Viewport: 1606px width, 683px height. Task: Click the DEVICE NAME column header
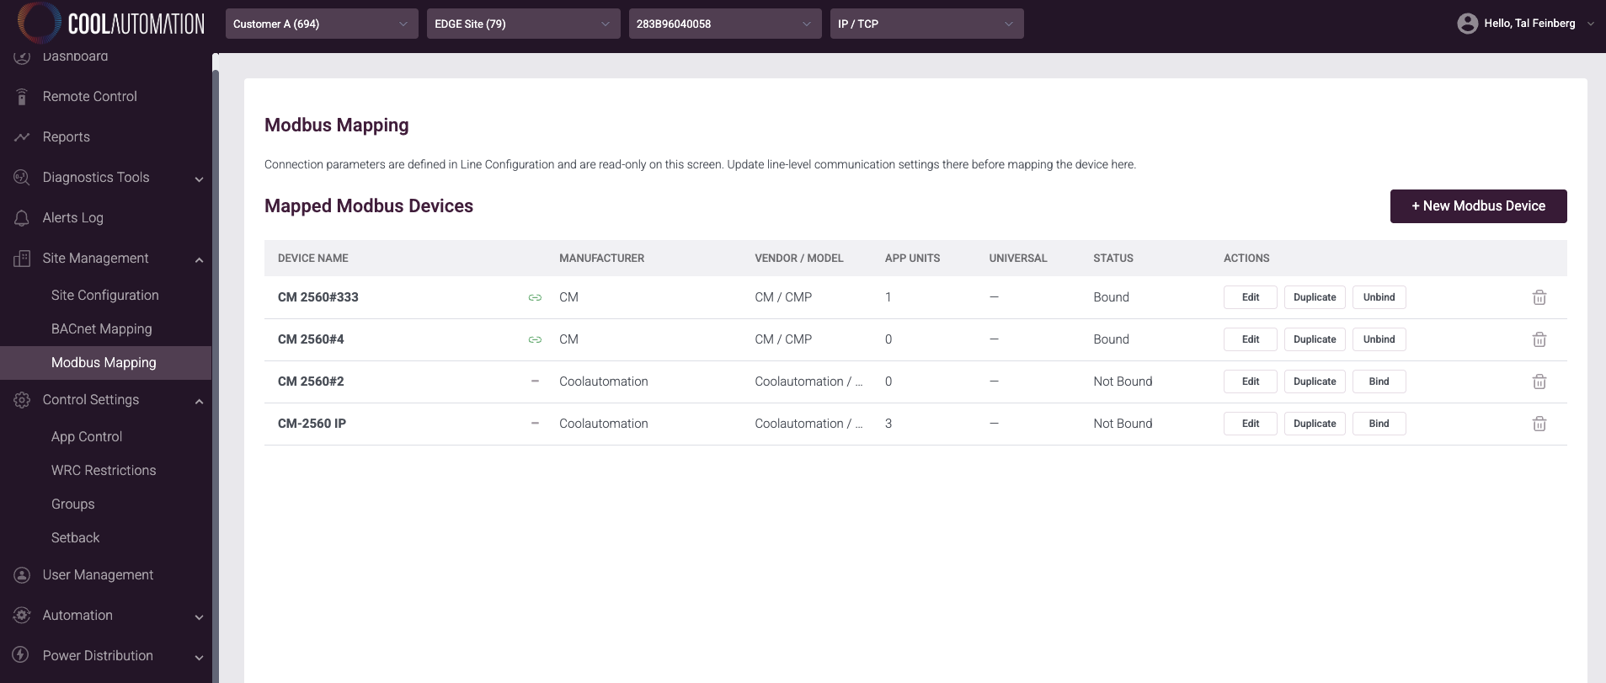(313, 259)
